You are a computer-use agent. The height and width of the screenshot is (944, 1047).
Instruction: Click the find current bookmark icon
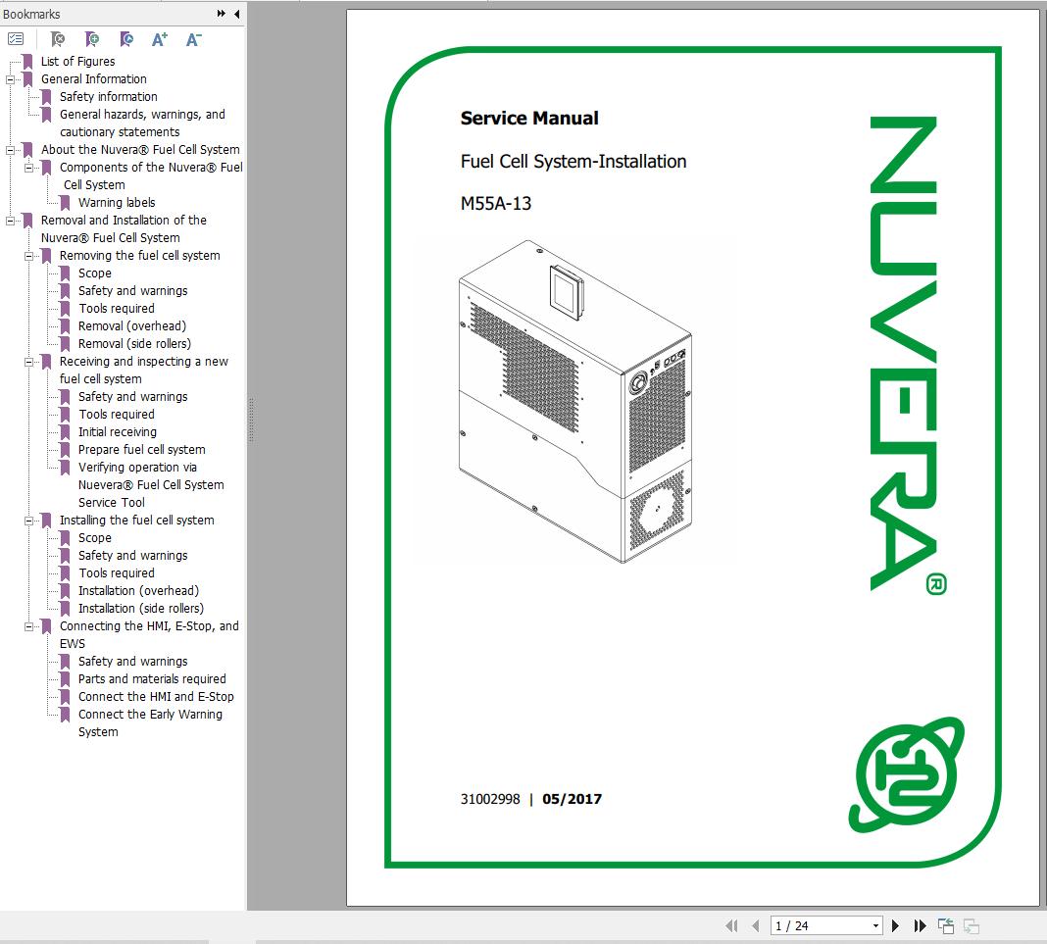[x=126, y=39]
